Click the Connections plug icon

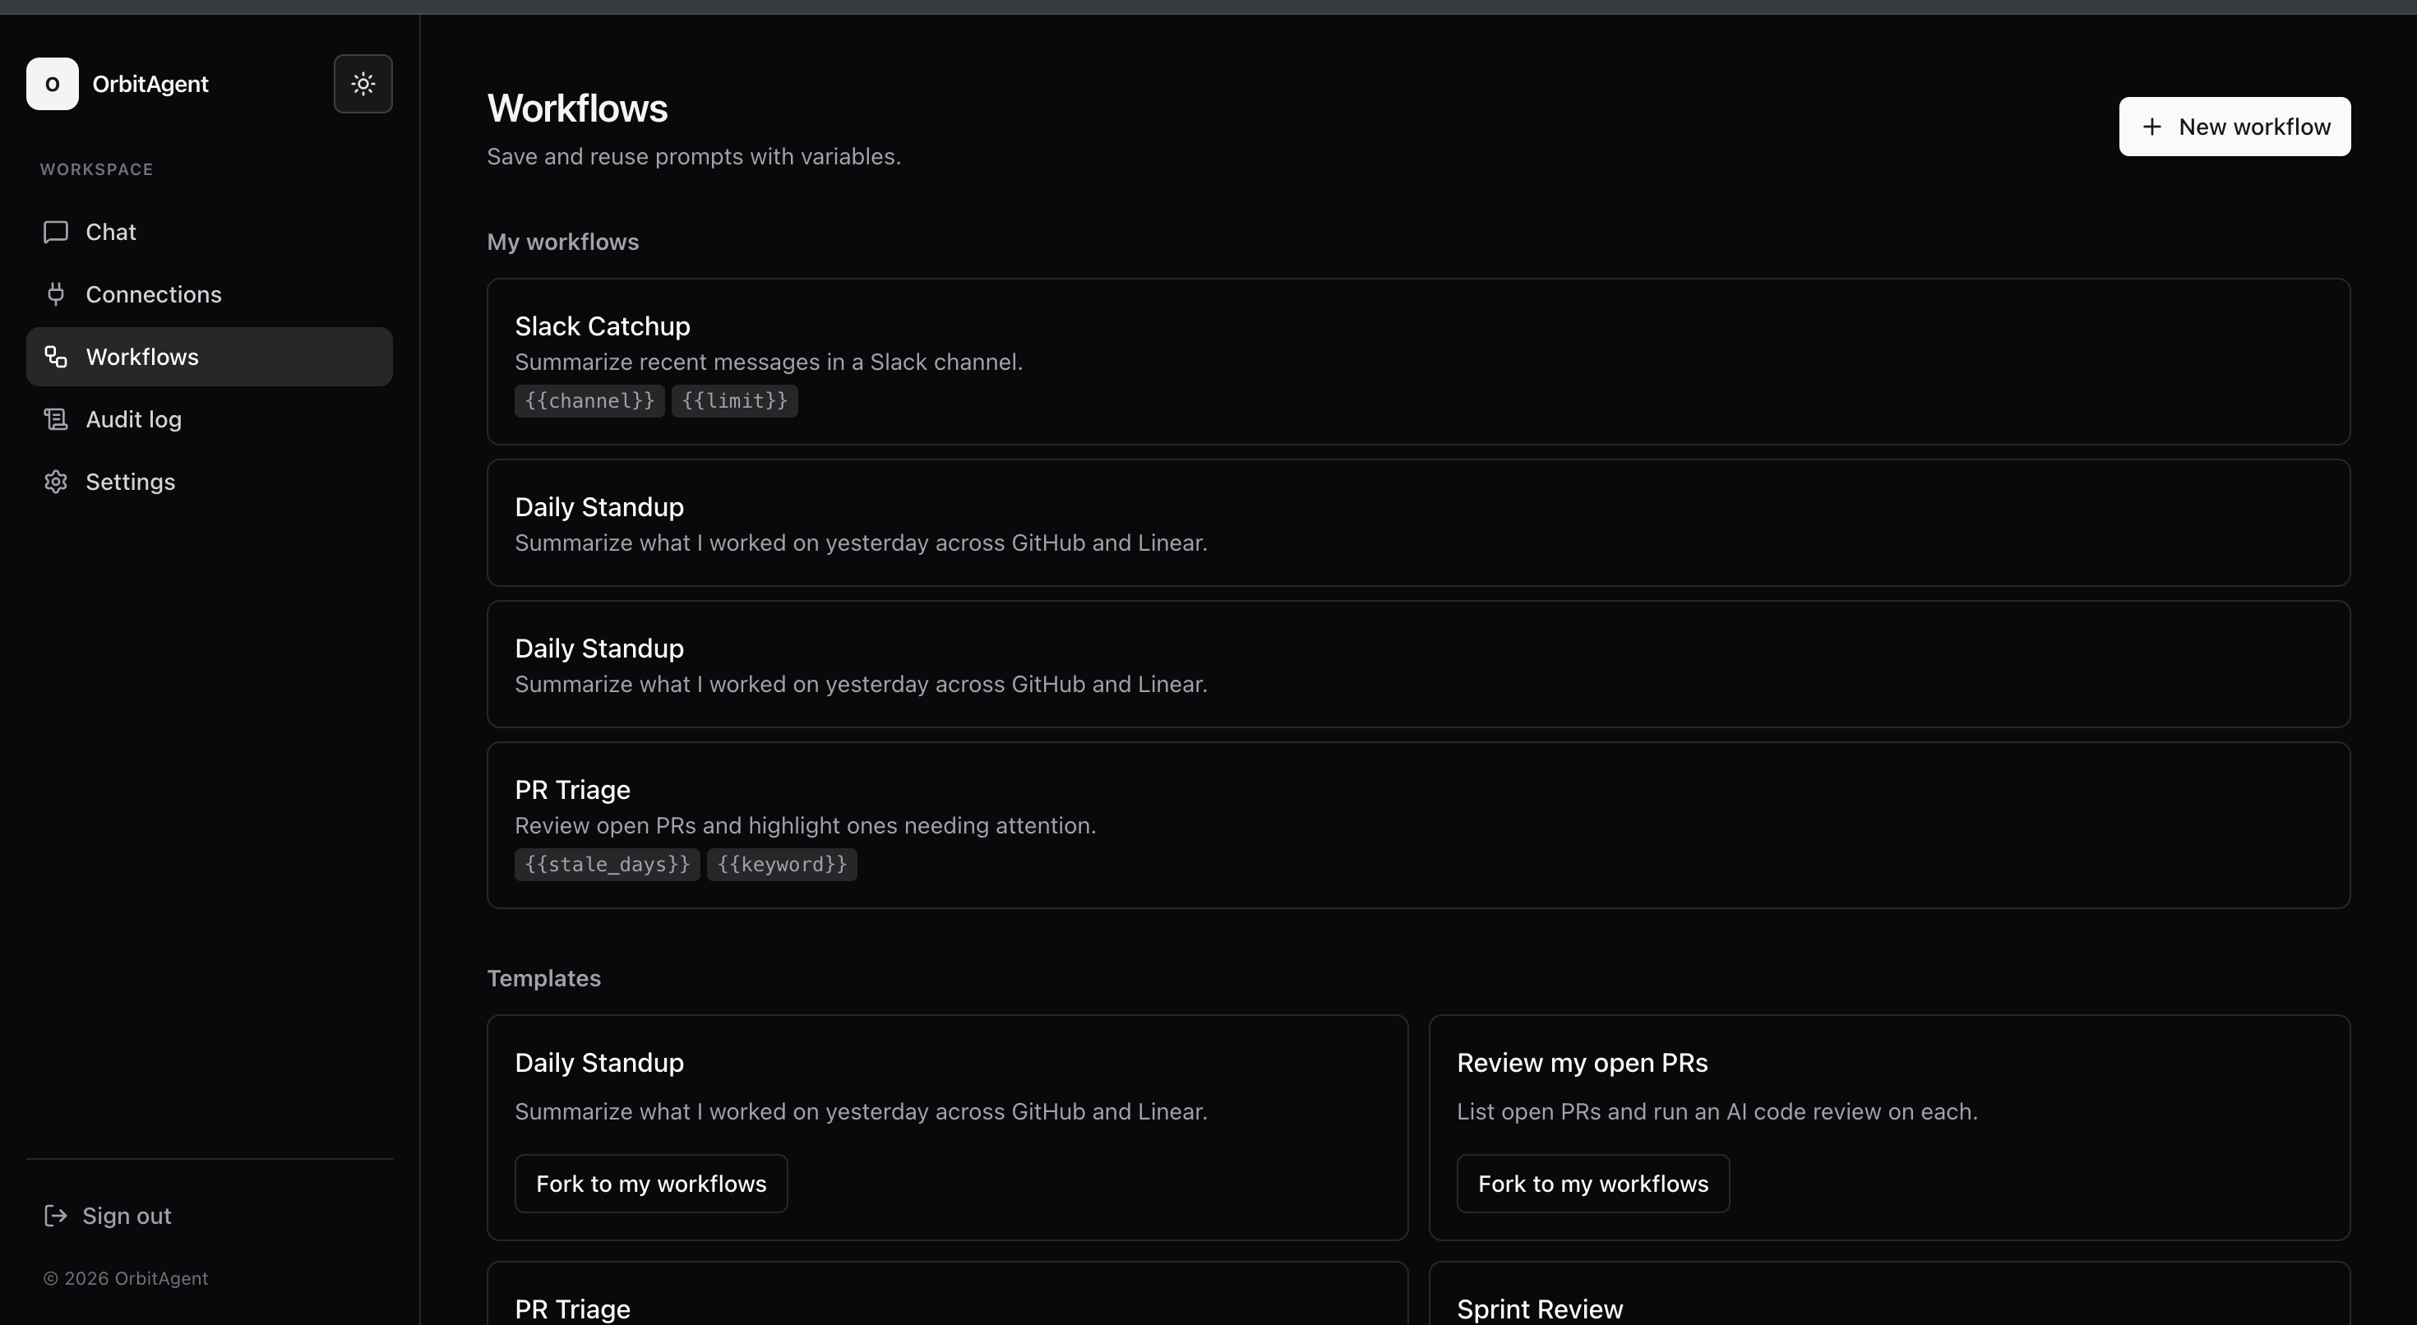pos(55,293)
